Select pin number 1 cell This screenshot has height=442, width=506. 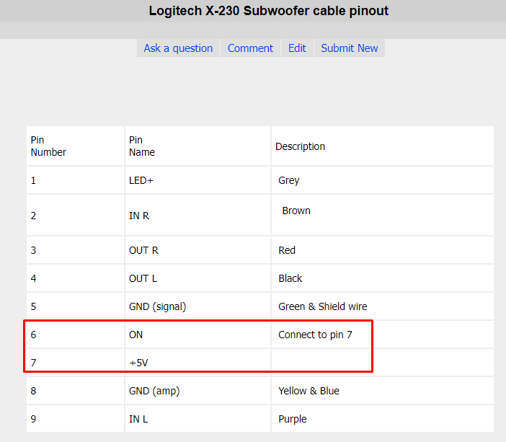[x=75, y=180]
